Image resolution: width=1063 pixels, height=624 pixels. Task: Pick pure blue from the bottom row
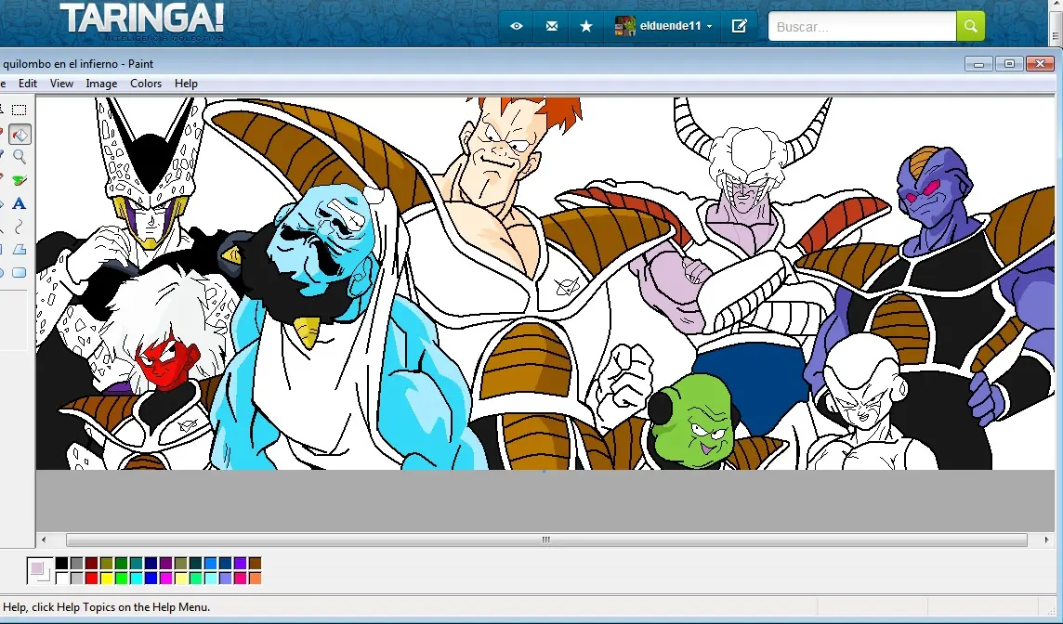(151, 578)
